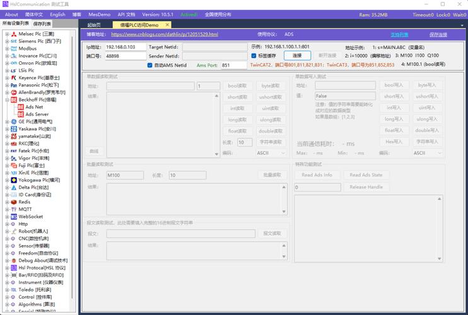Select the Algorithms tree item
The height and width of the screenshot is (315, 468).
click(37, 304)
